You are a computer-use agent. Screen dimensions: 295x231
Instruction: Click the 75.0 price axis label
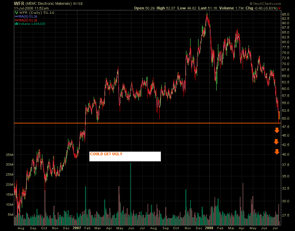coord(285,53)
